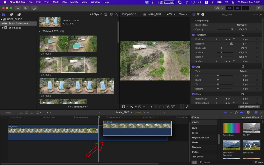Viewport: 264px width, 165px height.
Task: Click the Import Media arrow button
Action: click(x=18, y=8)
